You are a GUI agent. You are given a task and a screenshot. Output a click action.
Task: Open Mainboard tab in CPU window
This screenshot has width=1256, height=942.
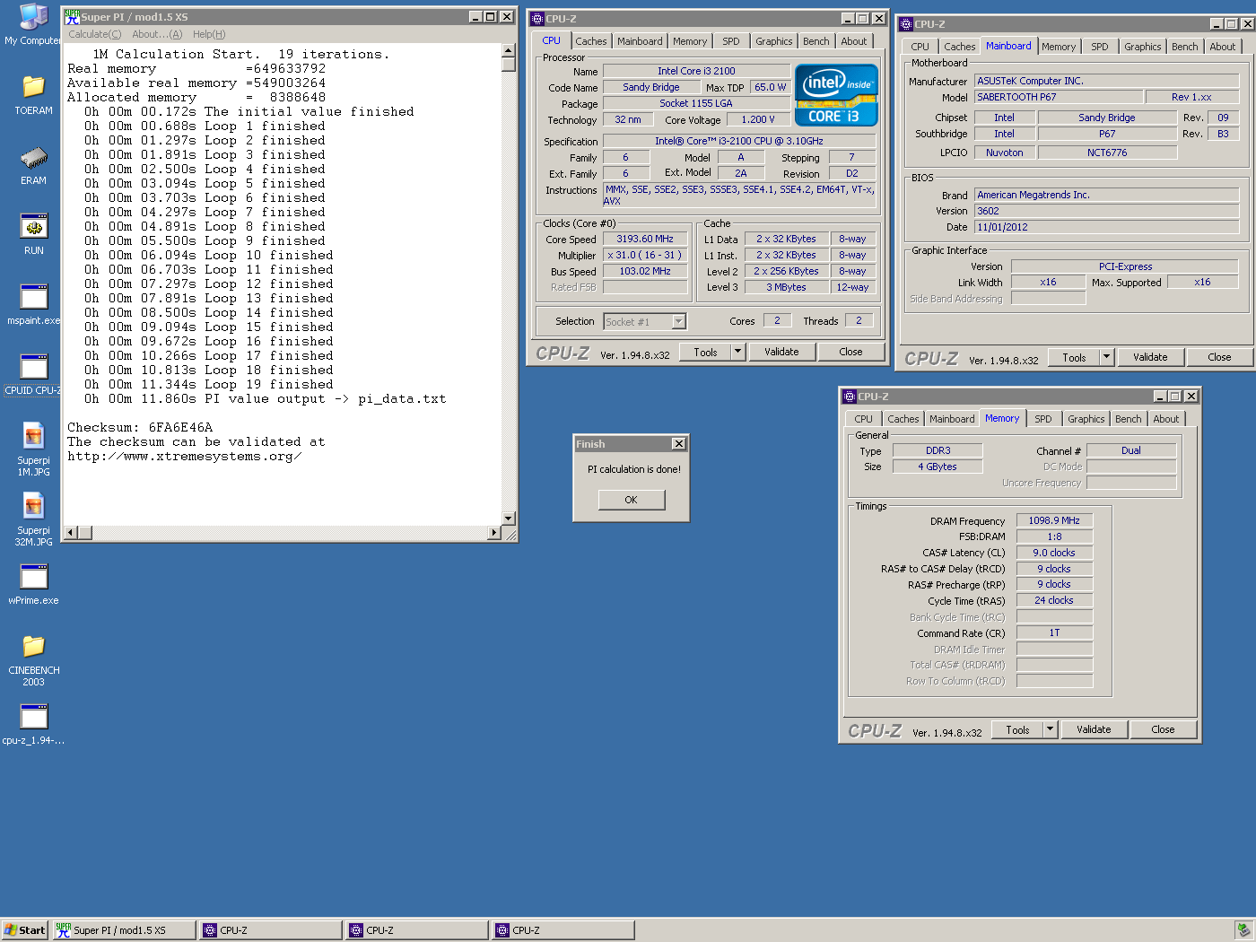pos(640,41)
